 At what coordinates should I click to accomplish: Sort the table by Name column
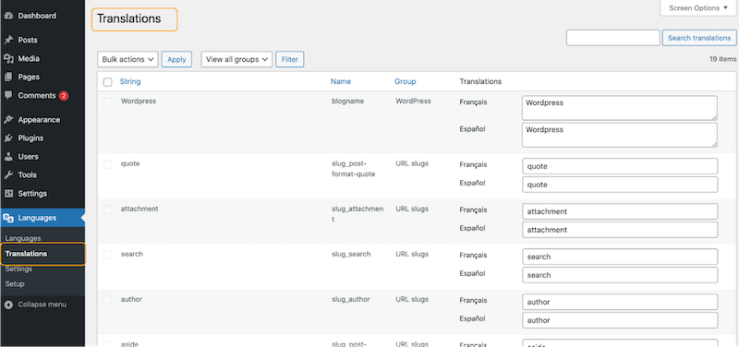341,81
